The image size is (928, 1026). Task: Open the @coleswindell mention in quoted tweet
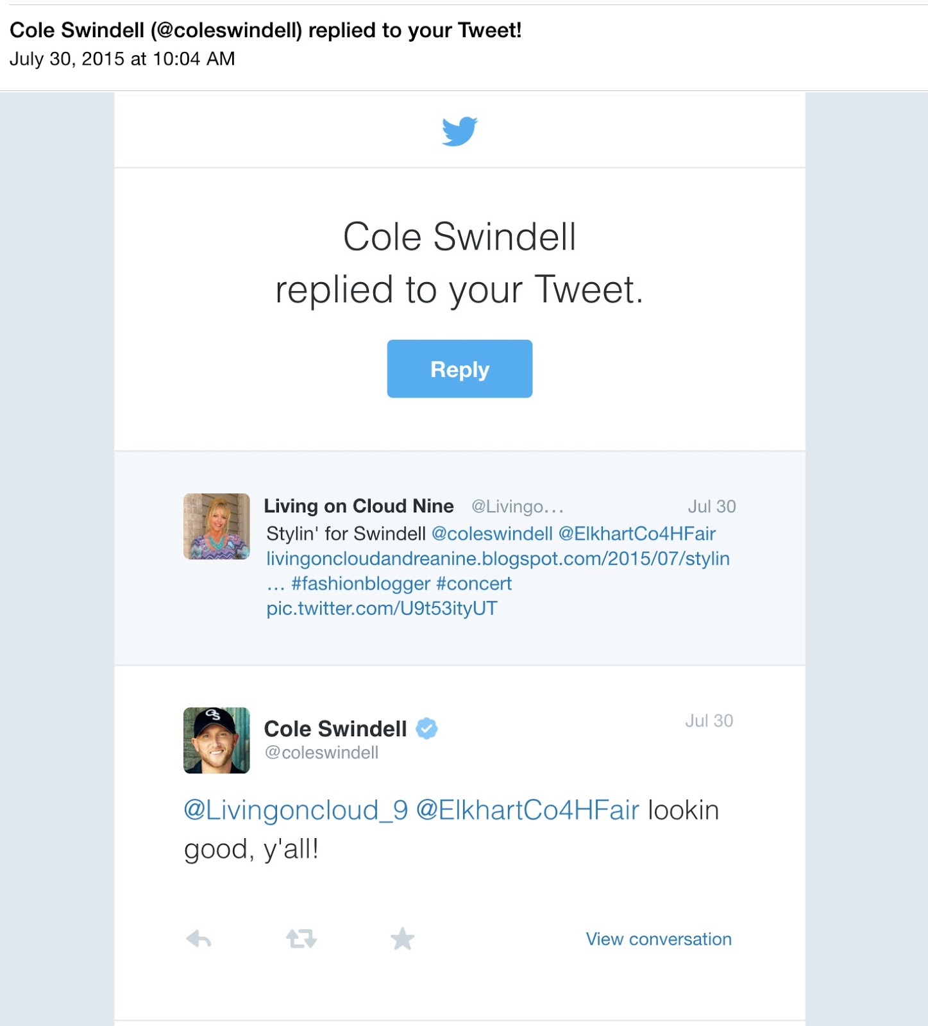(x=492, y=534)
